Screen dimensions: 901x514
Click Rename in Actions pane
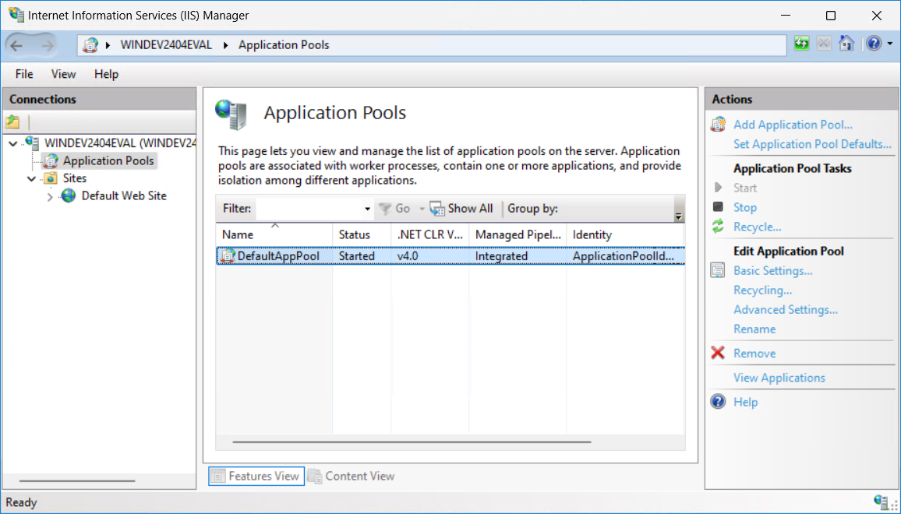pyautogui.click(x=754, y=329)
